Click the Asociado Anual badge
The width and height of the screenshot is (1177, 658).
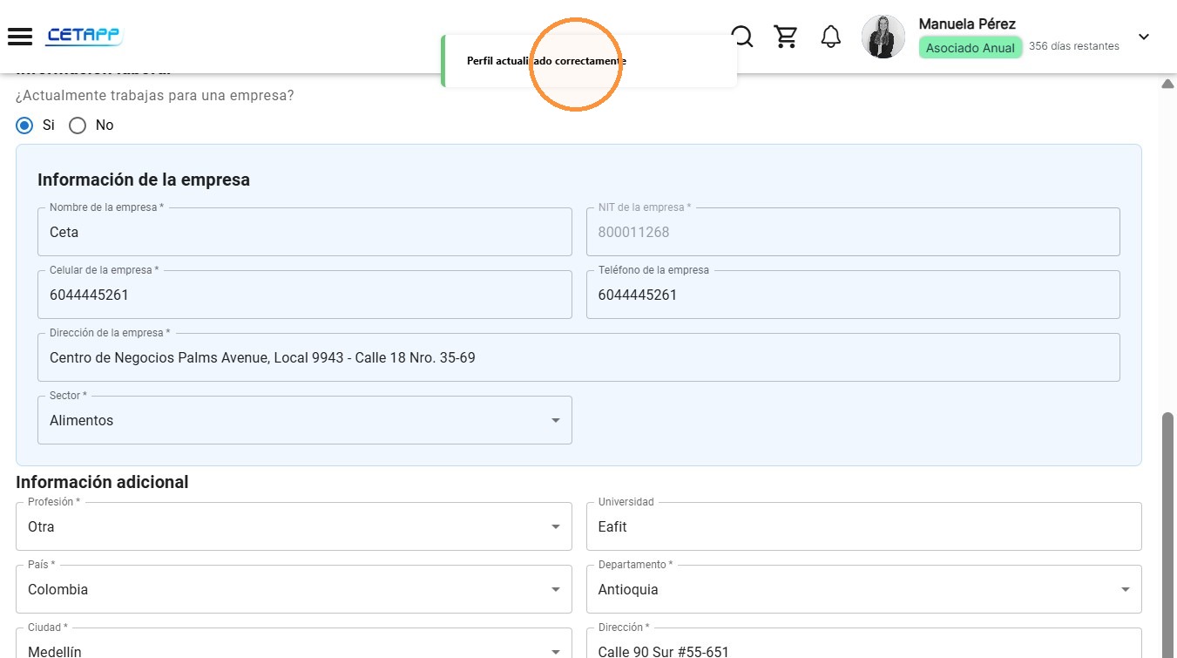tap(970, 48)
